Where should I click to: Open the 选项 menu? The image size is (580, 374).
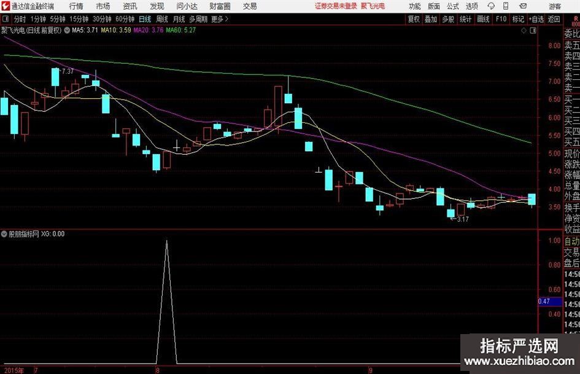(471, 6)
